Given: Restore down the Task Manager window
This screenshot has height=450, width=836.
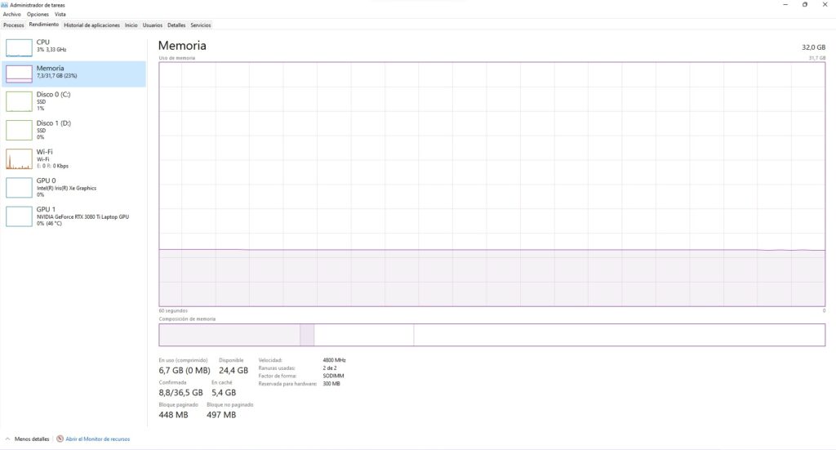Looking at the screenshot, I should [805, 5].
